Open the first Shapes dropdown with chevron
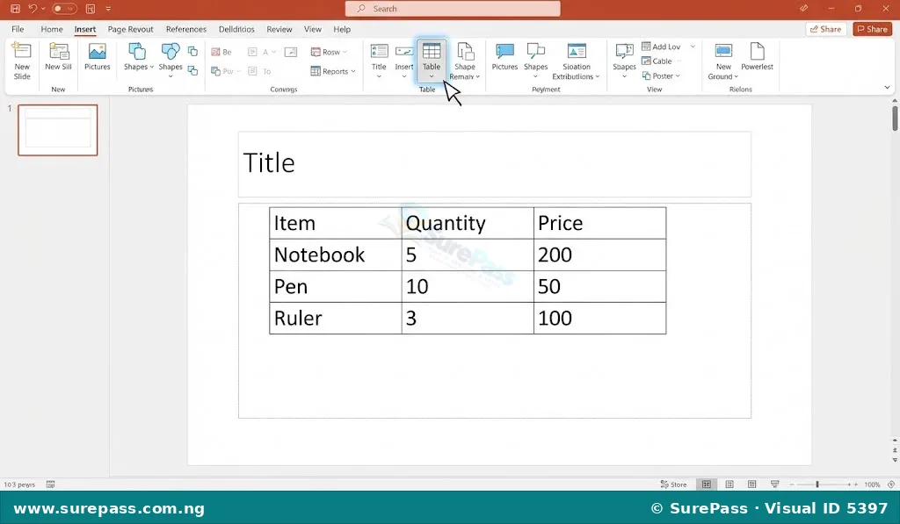Screen dimensions: 900x524 (x=138, y=57)
